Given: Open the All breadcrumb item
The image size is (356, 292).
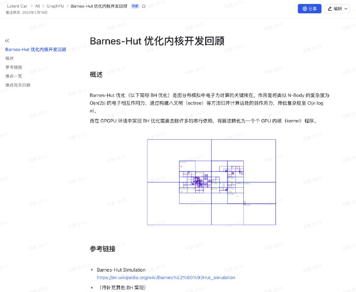Looking at the screenshot, I should pos(37,6).
